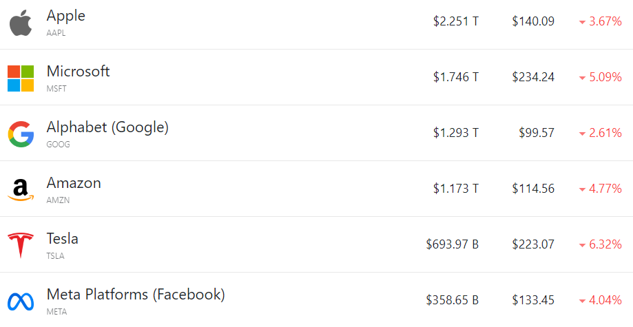The image size is (633, 327).
Task: Click the Microsoft four-square logo
Action: pyautogui.click(x=21, y=78)
